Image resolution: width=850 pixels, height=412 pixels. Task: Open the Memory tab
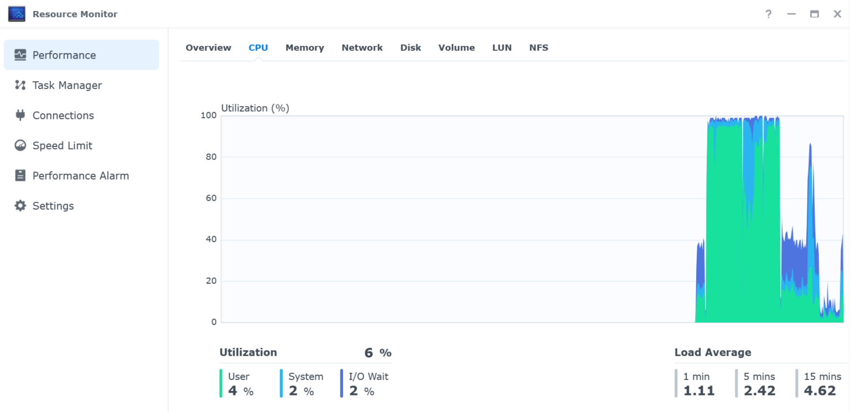click(x=304, y=48)
